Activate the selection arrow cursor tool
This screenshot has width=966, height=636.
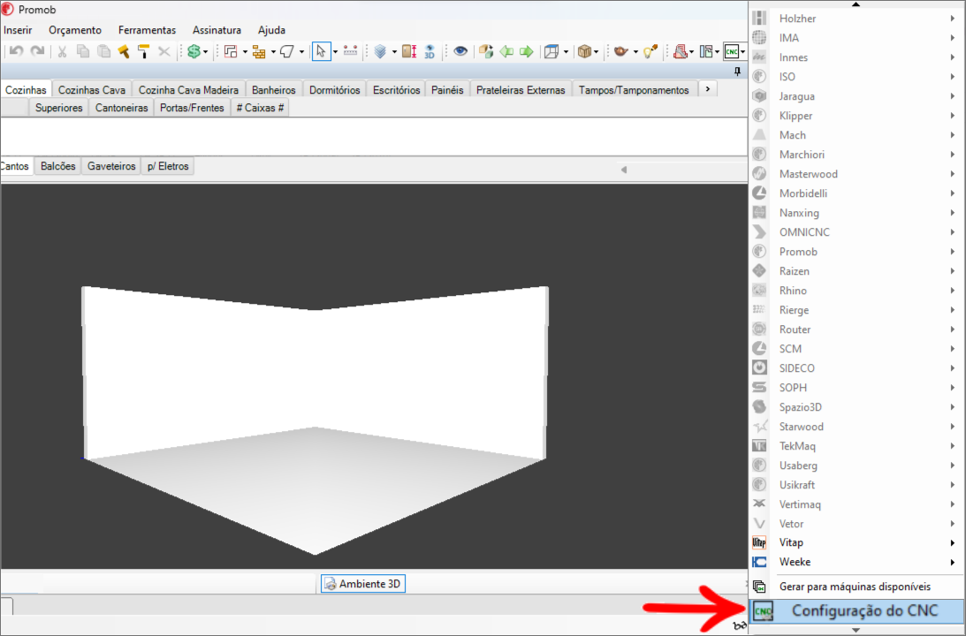[321, 52]
